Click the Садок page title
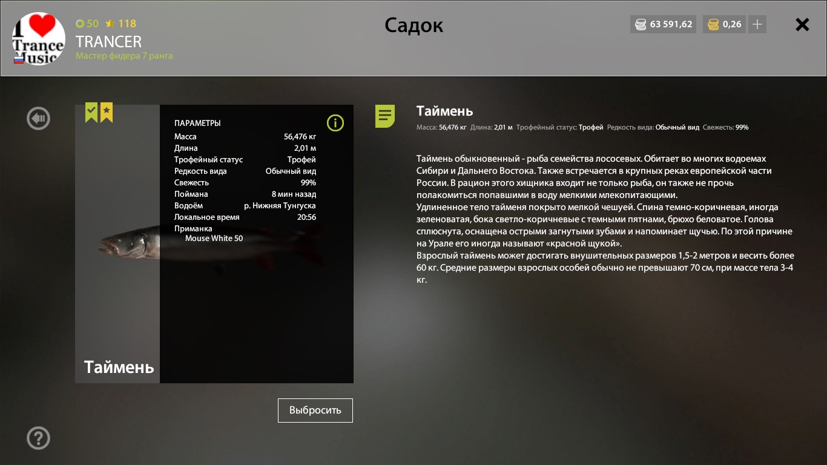This screenshot has height=465, width=827. pos(414,25)
